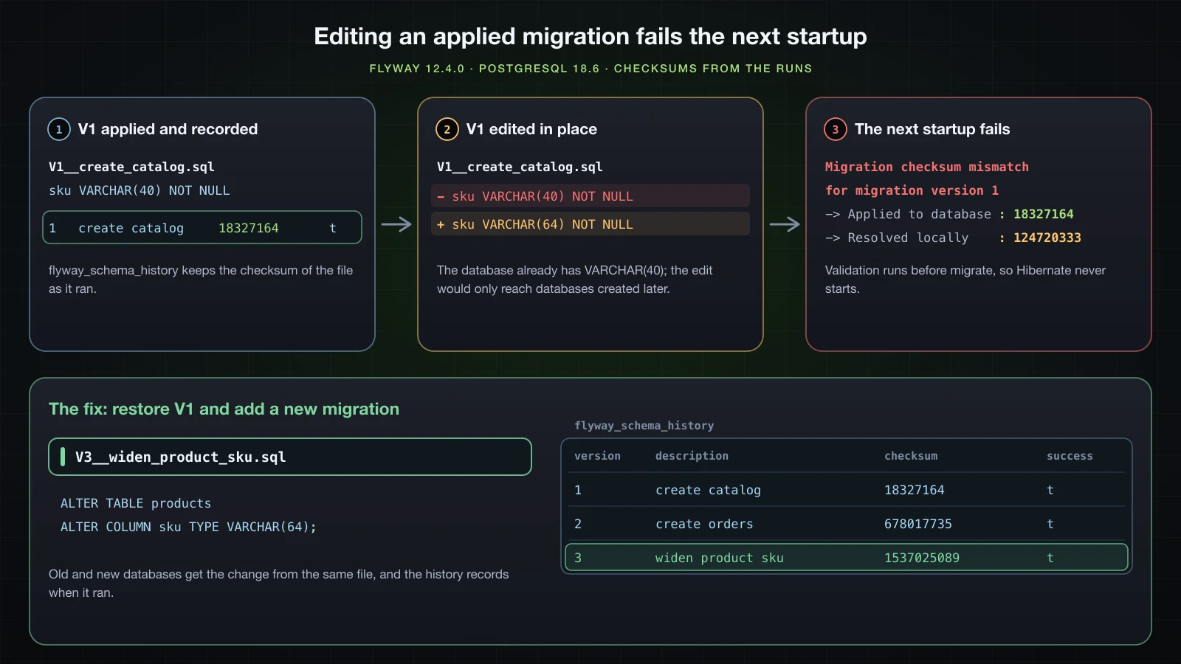Click success "t" in the first card's history row

333,228
